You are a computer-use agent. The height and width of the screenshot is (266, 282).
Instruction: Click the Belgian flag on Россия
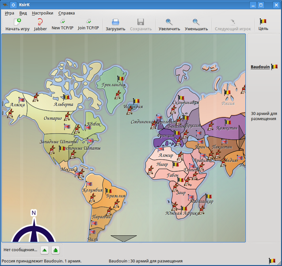click(227, 93)
